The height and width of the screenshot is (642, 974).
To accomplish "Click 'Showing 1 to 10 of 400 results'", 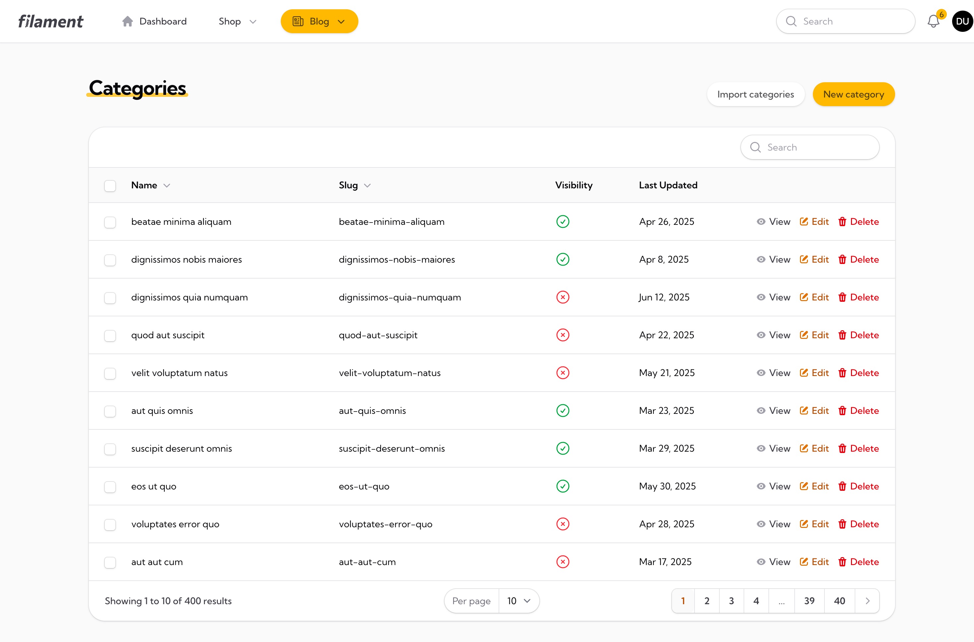I will pyautogui.click(x=168, y=601).
